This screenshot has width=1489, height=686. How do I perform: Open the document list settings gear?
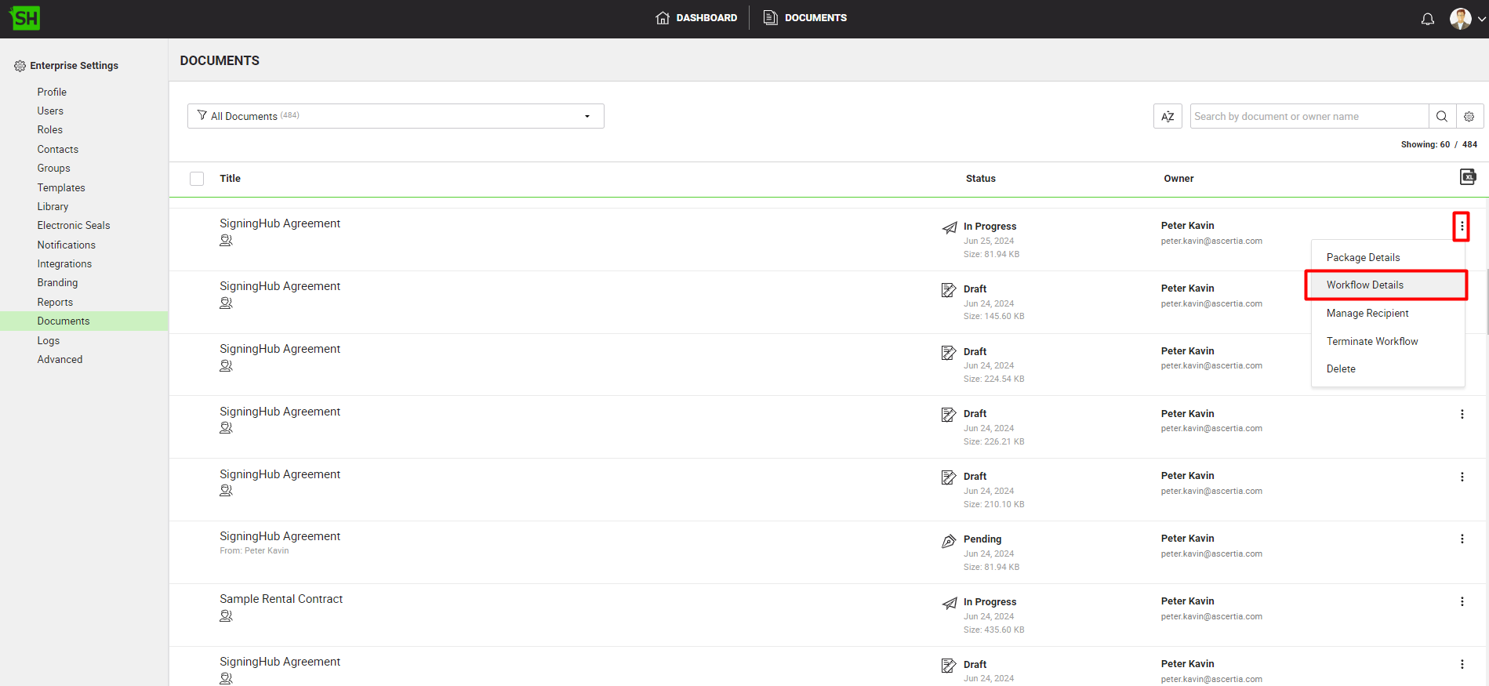(1469, 116)
